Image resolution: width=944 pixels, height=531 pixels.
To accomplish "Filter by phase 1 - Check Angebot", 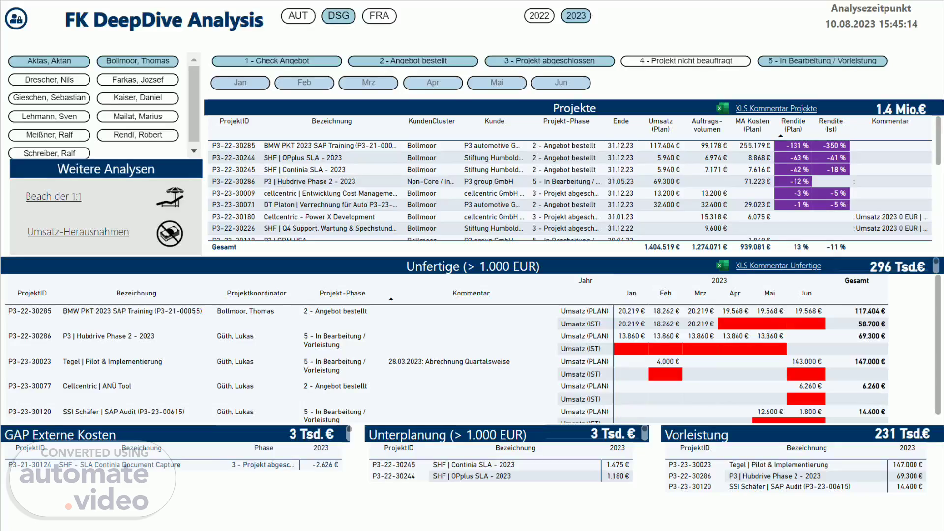I will [x=277, y=61].
